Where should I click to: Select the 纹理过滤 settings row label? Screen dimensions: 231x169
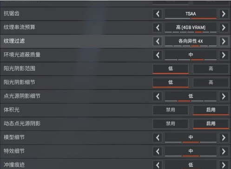(14, 41)
